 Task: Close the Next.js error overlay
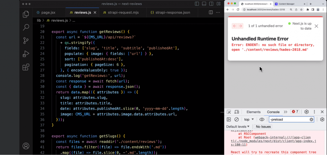[x=316, y=26]
